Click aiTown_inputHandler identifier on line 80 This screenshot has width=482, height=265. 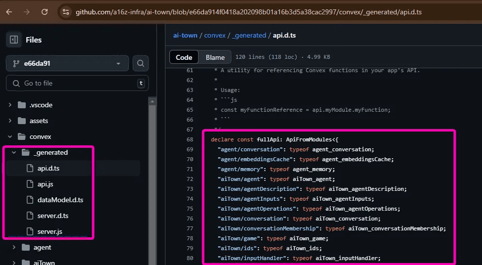coord(346,258)
